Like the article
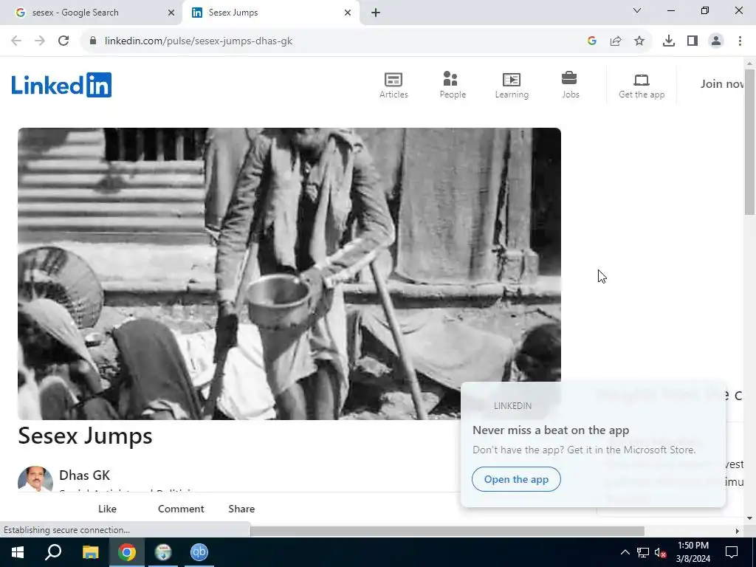The height and width of the screenshot is (567, 756). (x=107, y=509)
